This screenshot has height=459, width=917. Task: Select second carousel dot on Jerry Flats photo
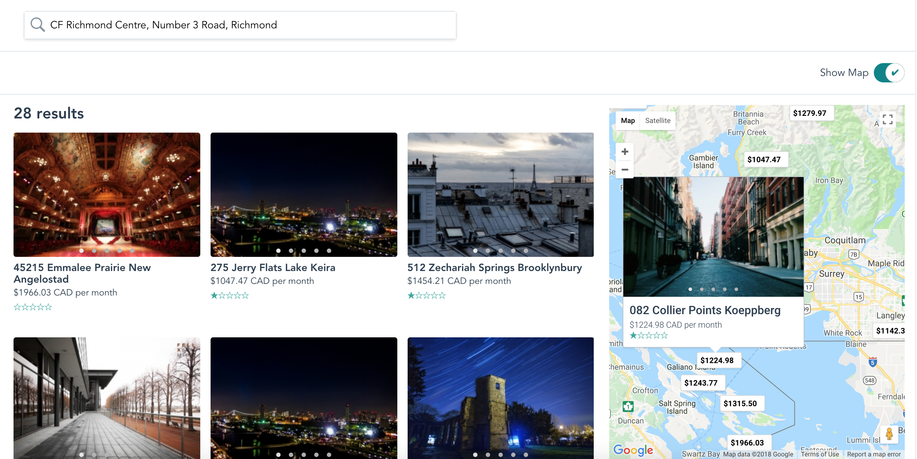pos(291,251)
